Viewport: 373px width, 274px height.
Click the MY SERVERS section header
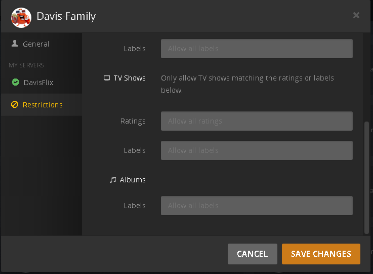point(26,65)
